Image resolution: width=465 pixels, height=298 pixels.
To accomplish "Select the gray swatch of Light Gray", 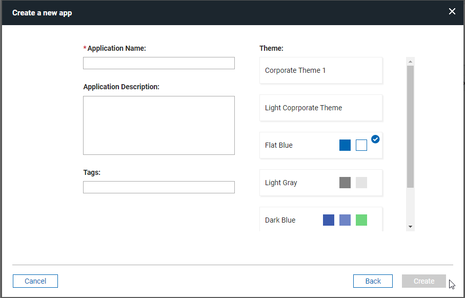I will click(x=345, y=183).
